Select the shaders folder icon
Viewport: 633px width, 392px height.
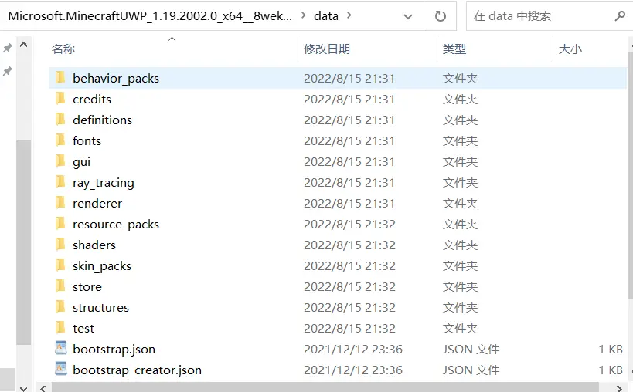60,244
